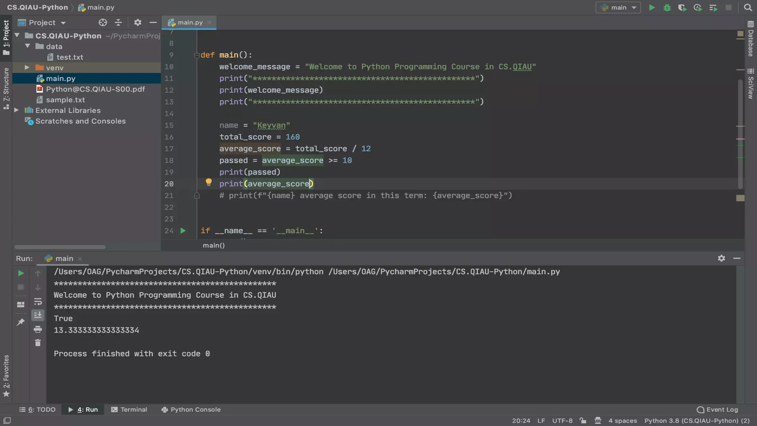
Task: Switch to the Terminal tool window tab
Action: (129, 409)
